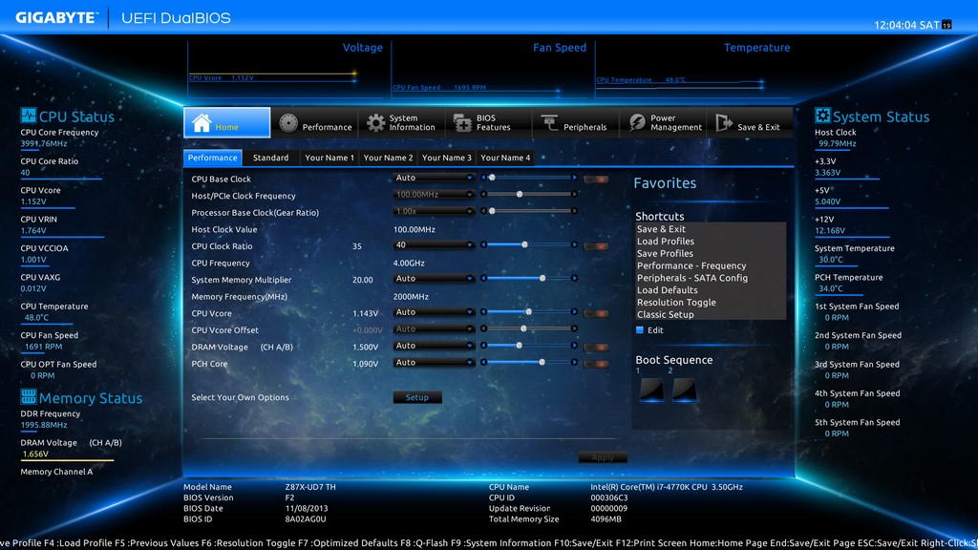Choose the Save Profiles shortcut
This screenshot has height=550, width=978.
665,254
